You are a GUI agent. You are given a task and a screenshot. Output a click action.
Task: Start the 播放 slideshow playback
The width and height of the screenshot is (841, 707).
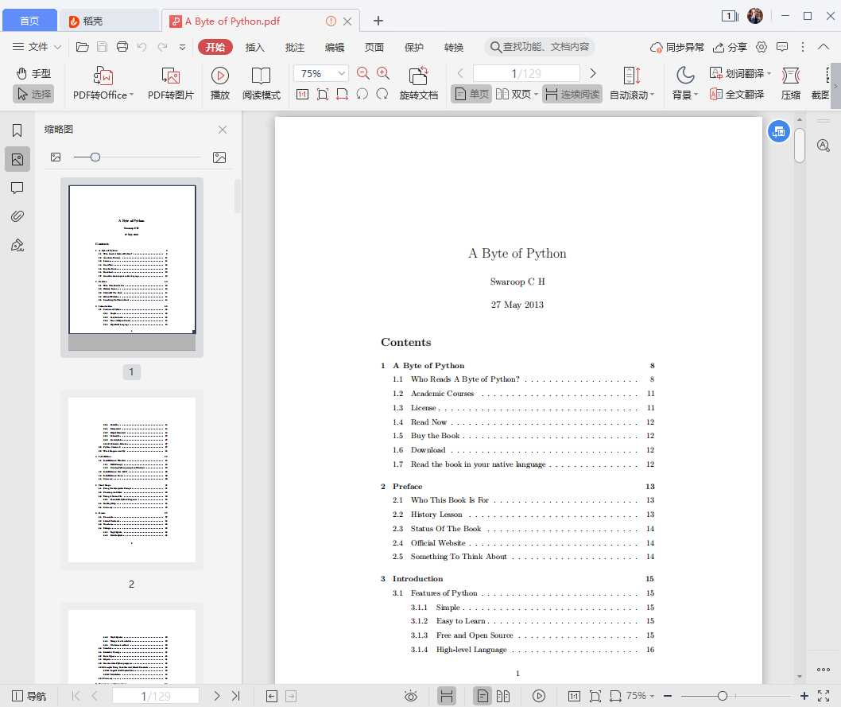(x=220, y=84)
